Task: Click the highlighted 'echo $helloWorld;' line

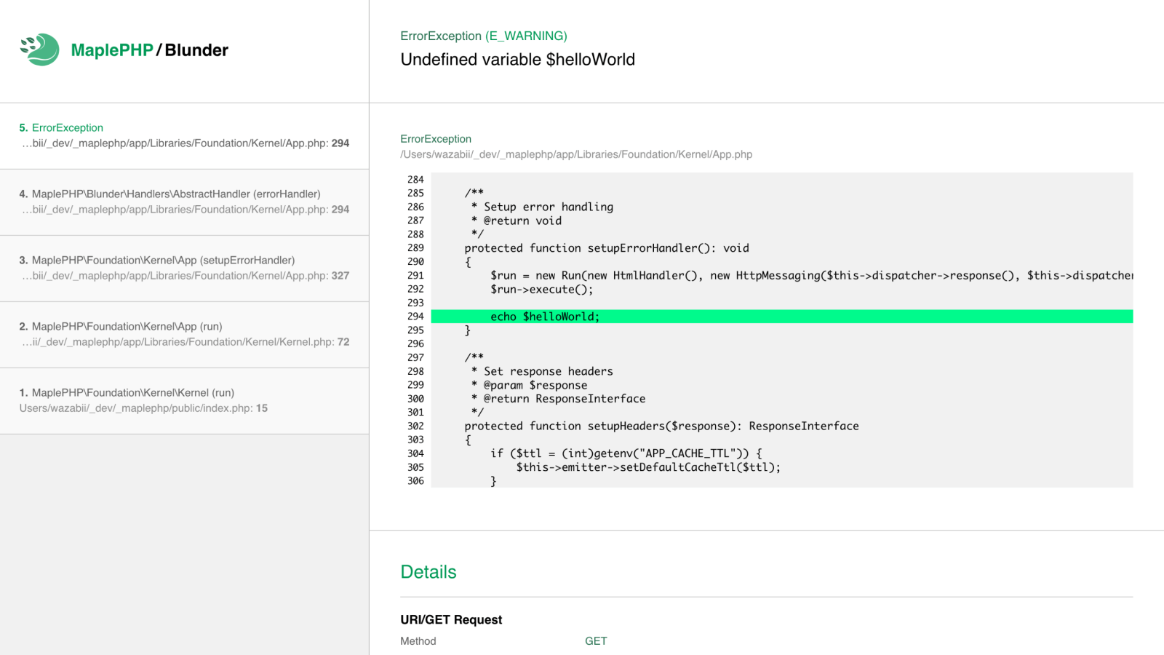Action: click(782, 317)
